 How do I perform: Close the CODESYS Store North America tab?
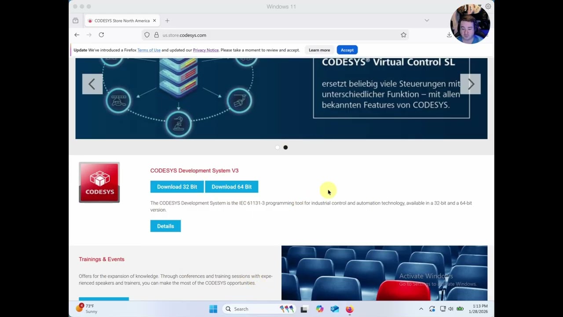pyautogui.click(x=154, y=21)
